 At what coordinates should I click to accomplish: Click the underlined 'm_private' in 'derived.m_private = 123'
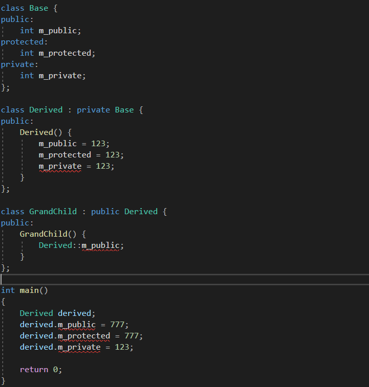[x=79, y=348]
